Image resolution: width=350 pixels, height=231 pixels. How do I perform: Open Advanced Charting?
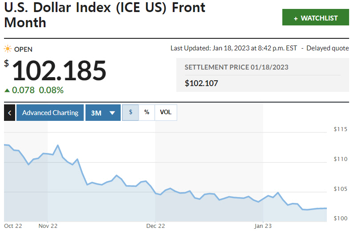pos(50,113)
